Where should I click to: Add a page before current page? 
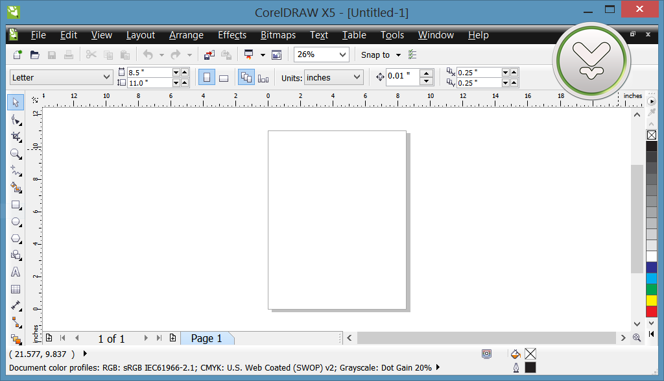(49, 338)
